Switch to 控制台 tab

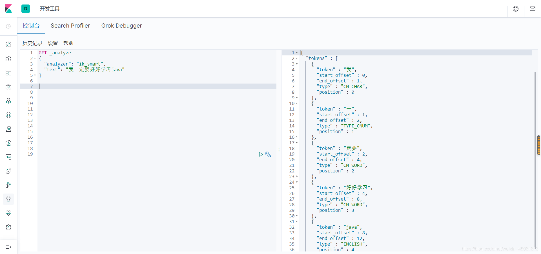tap(31, 26)
